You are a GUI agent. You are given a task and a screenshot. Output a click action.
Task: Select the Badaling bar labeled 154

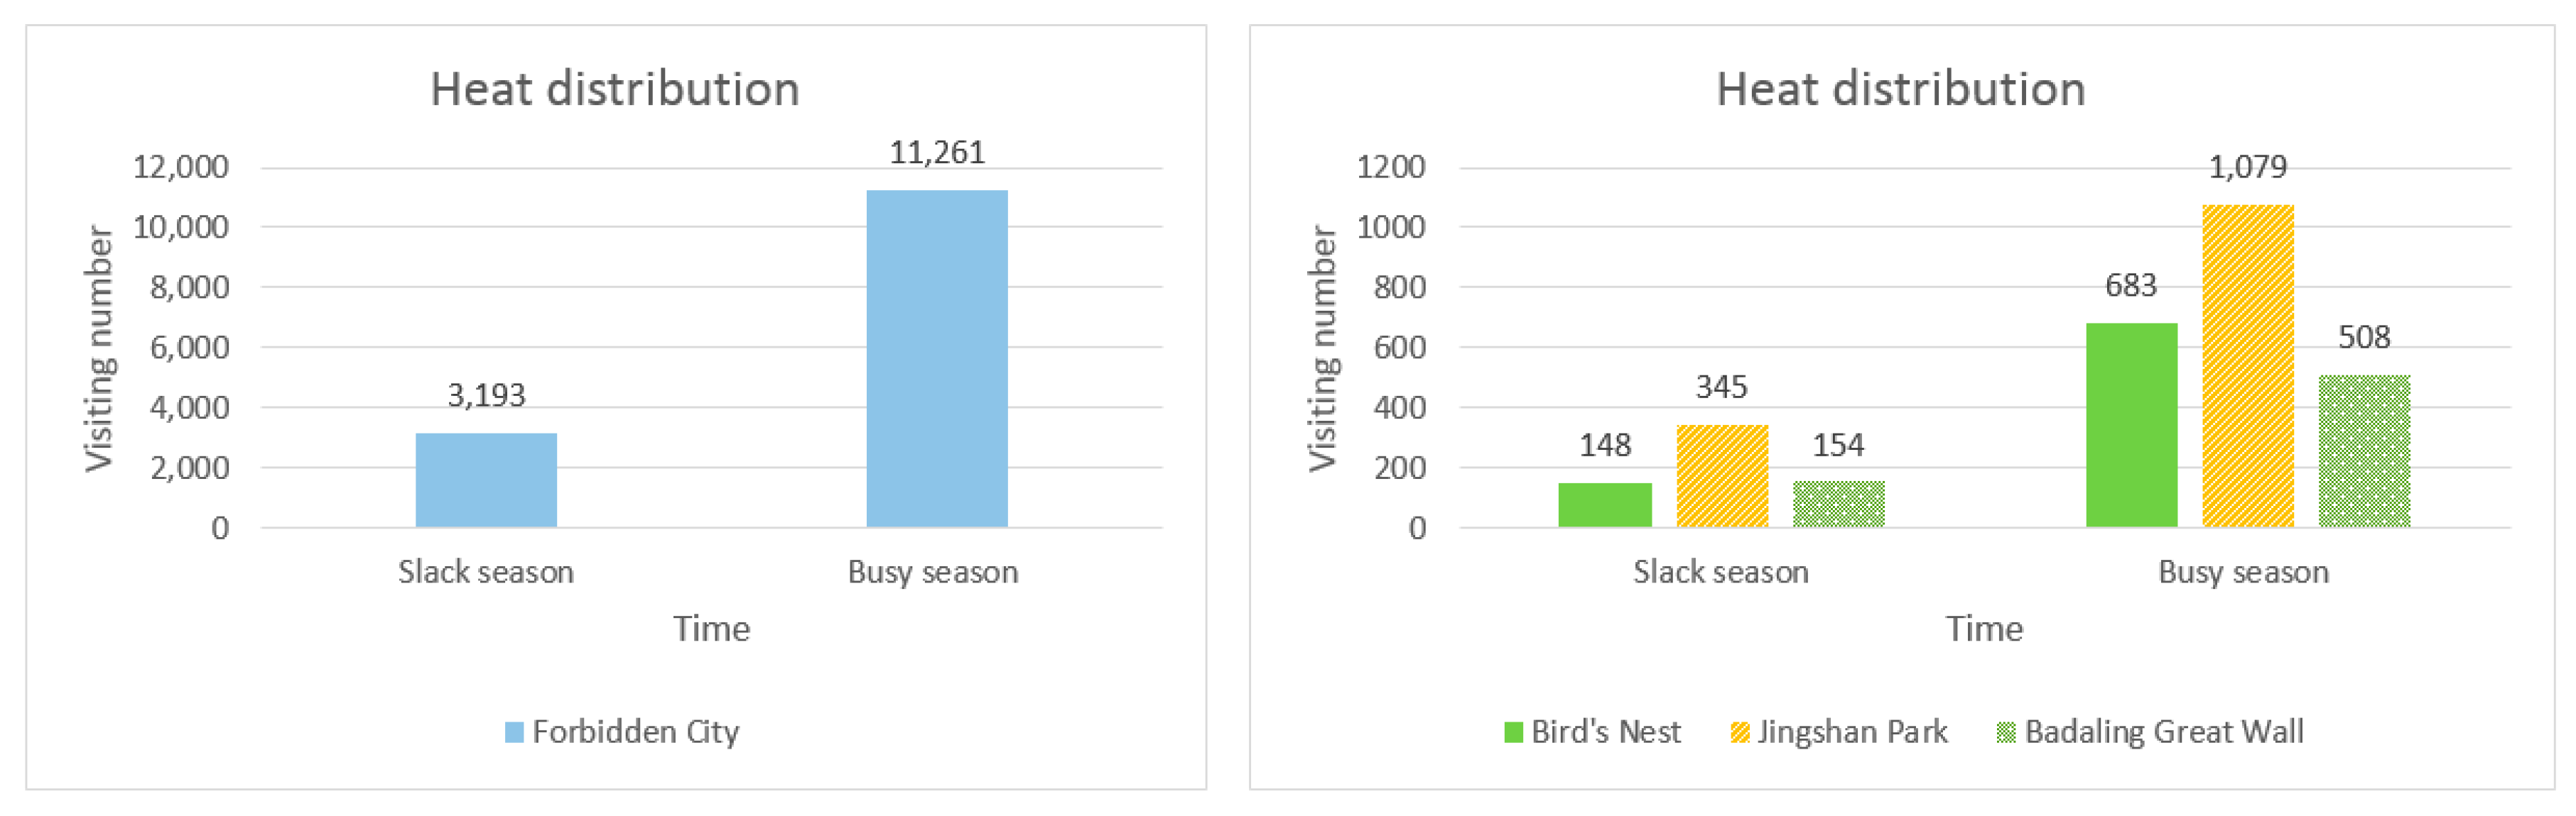click(1838, 503)
